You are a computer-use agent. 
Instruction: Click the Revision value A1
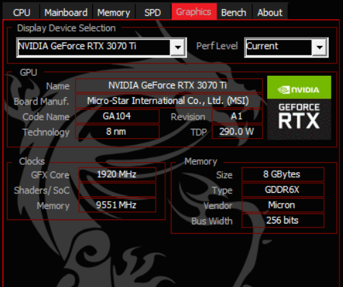tap(237, 116)
